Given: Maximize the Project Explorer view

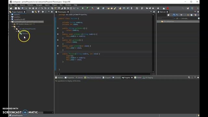Looking at the screenshot, I should 52,12.
